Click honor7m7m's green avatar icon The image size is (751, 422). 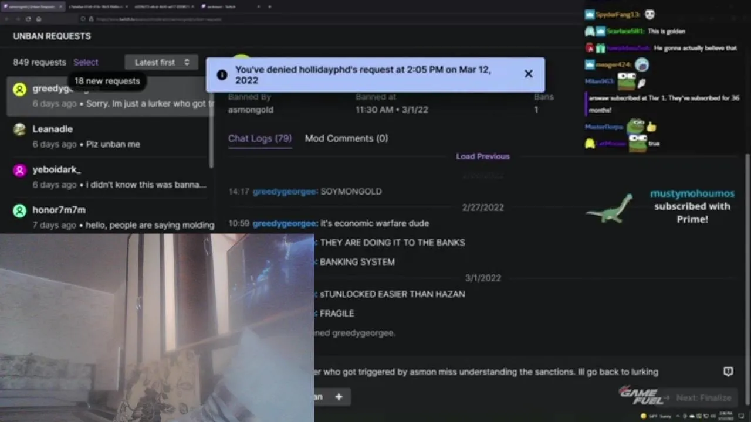20,211
